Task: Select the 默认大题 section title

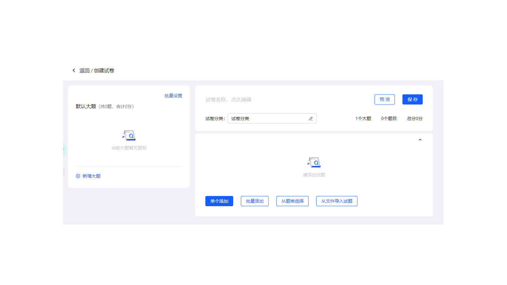Action: tap(86, 106)
